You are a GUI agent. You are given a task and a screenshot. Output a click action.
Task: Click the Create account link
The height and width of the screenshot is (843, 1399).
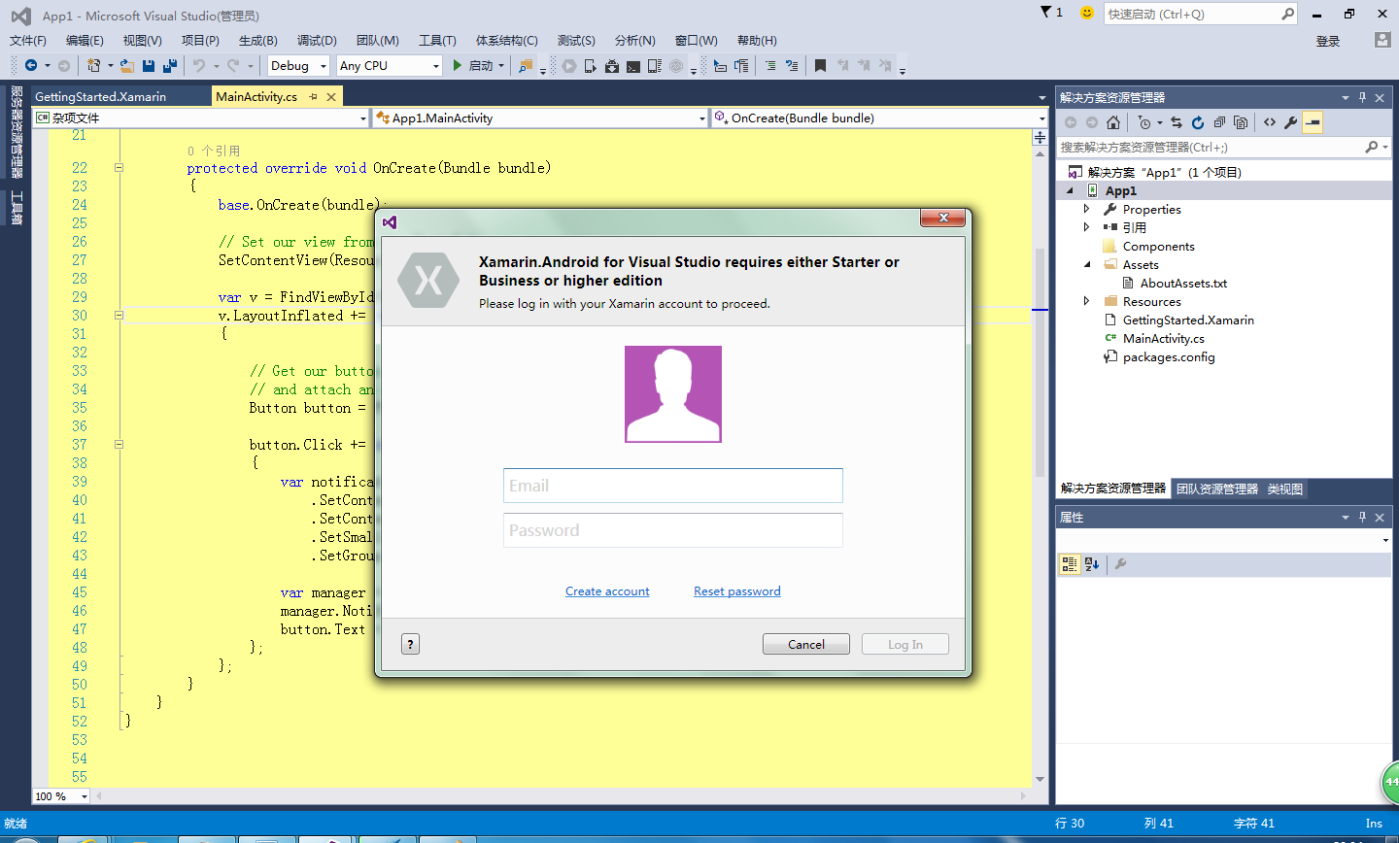pos(607,590)
